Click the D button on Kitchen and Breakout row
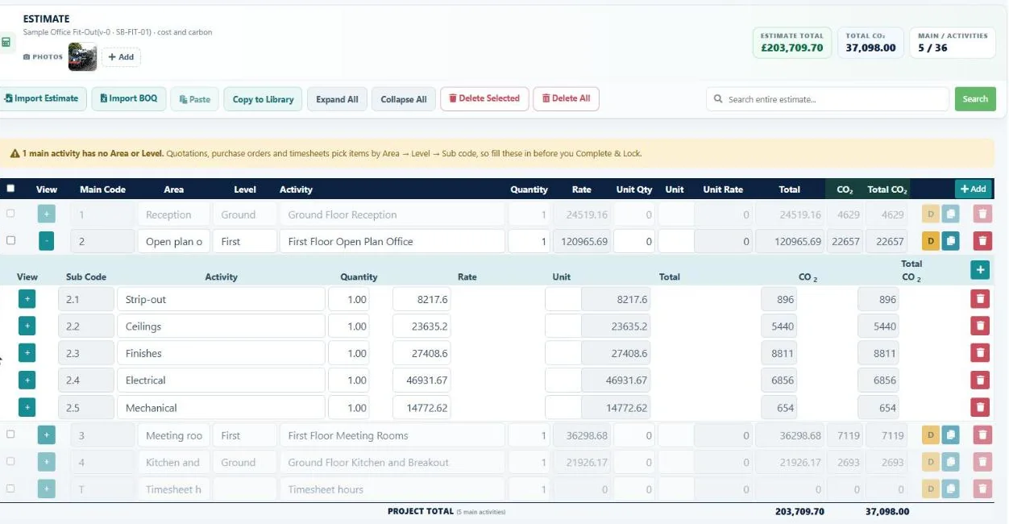The image size is (1009, 524). pyautogui.click(x=930, y=462)
